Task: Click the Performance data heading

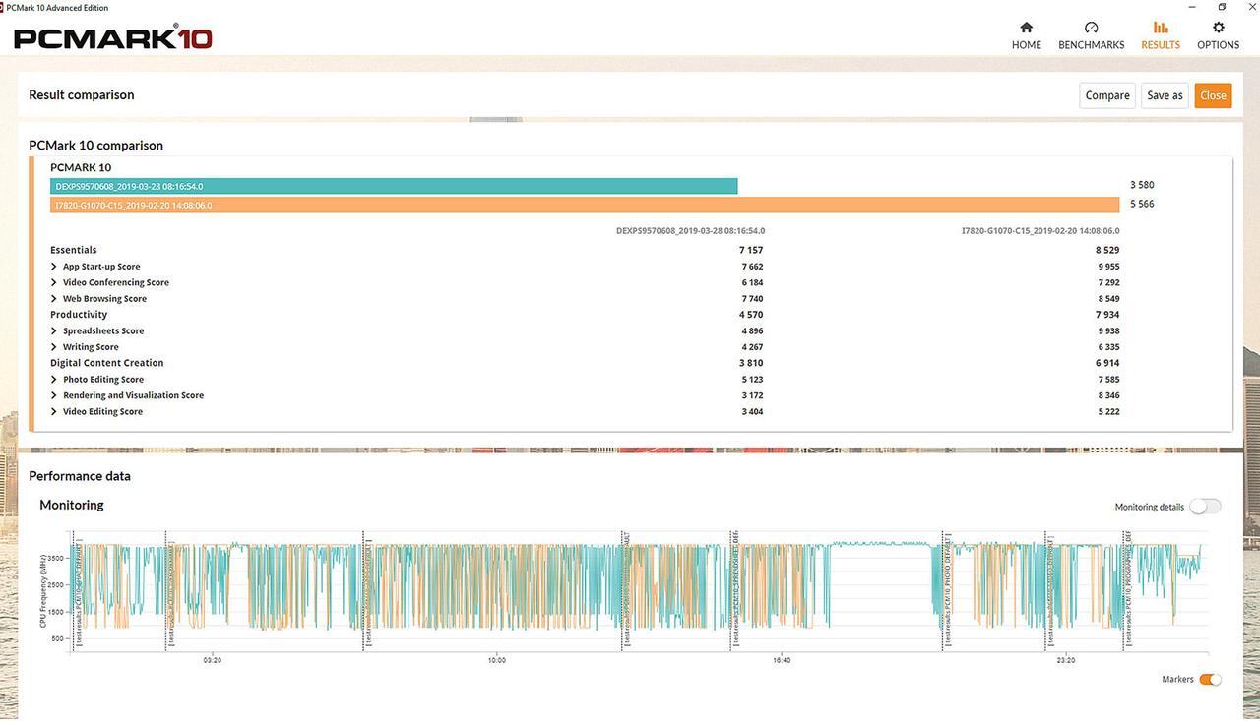Action: coord(80,476)
